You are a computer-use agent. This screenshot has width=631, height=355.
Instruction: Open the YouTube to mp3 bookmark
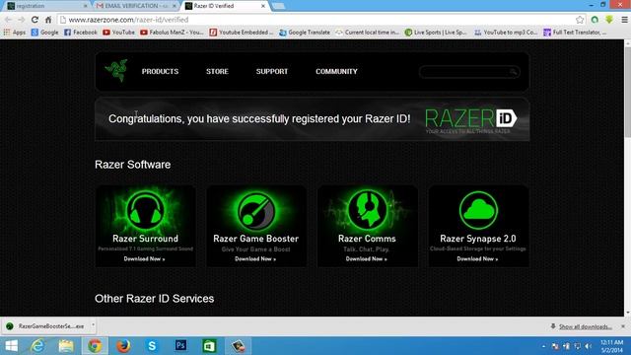tap(506, 33)
